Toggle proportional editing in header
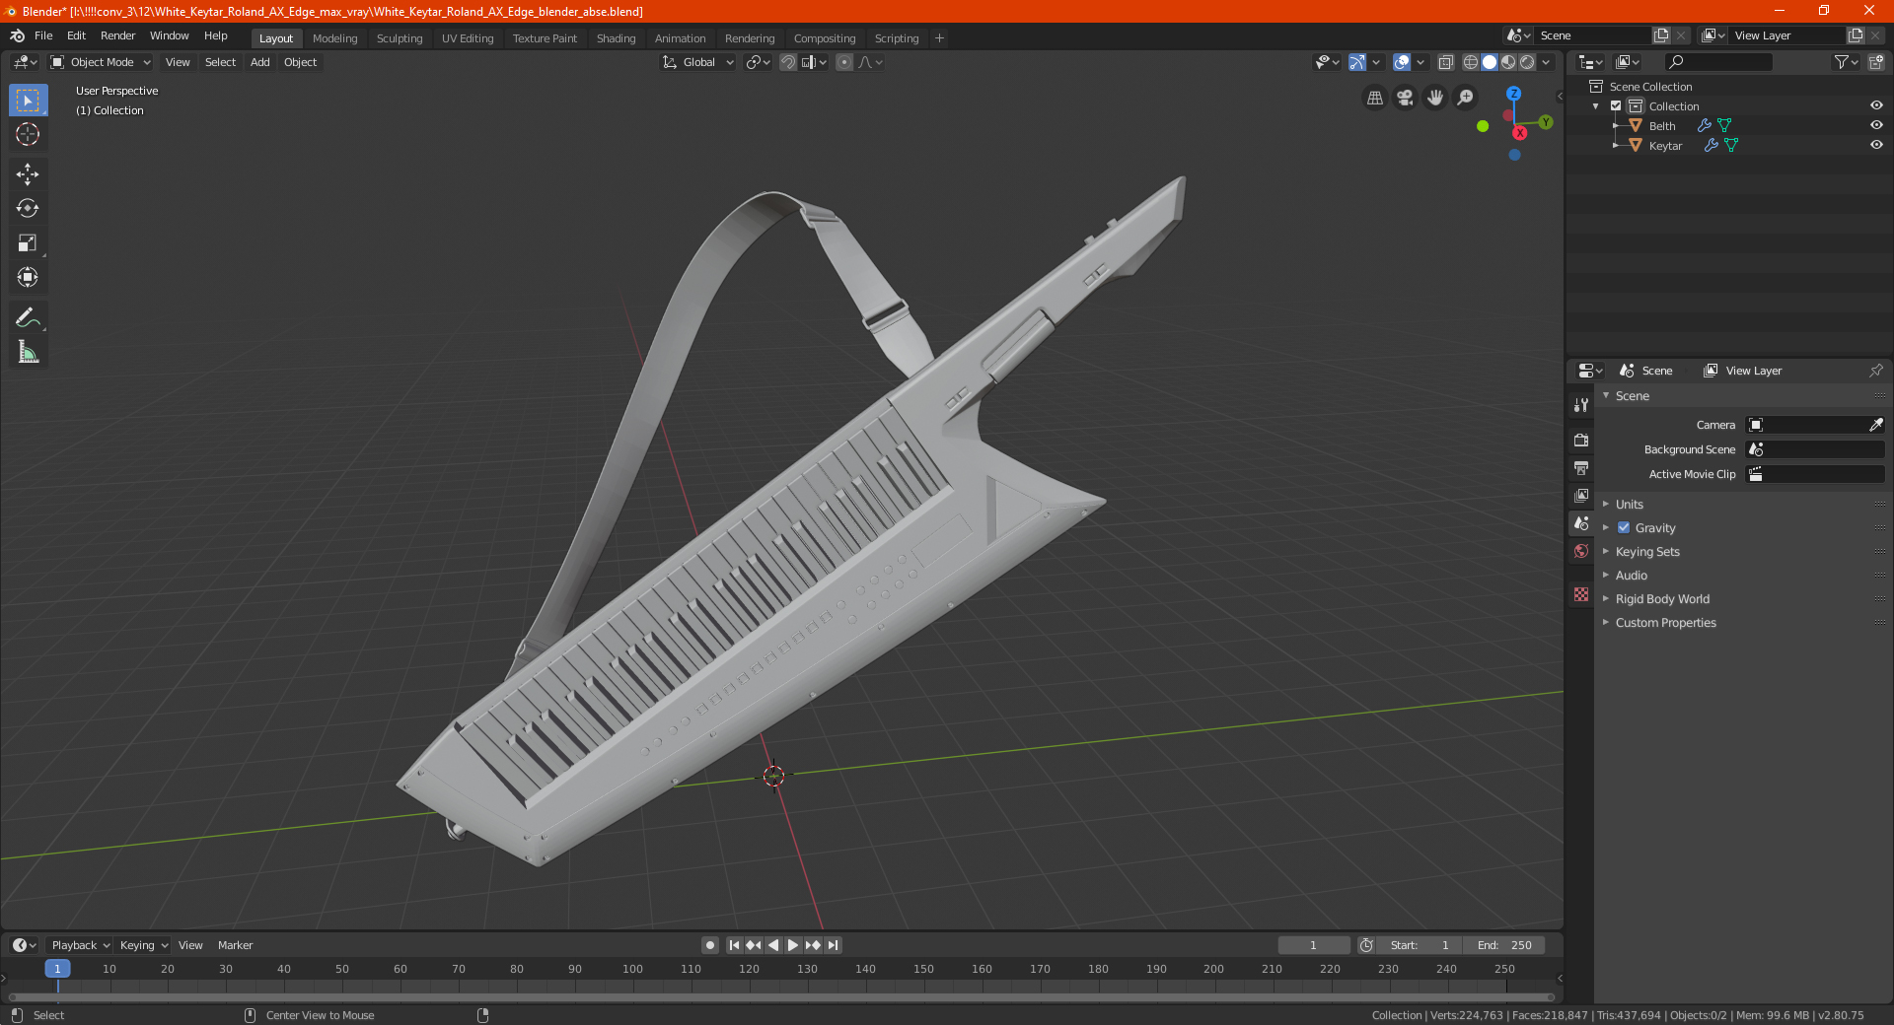The height and width of the screenshot is (1025, 1894). [844, 62]
